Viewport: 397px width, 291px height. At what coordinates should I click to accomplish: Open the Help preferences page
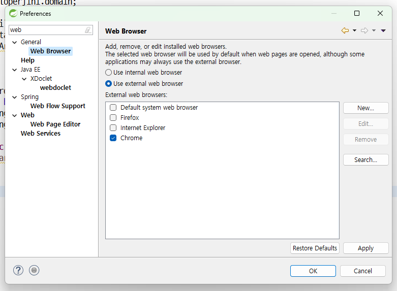[x=27, y=60]
